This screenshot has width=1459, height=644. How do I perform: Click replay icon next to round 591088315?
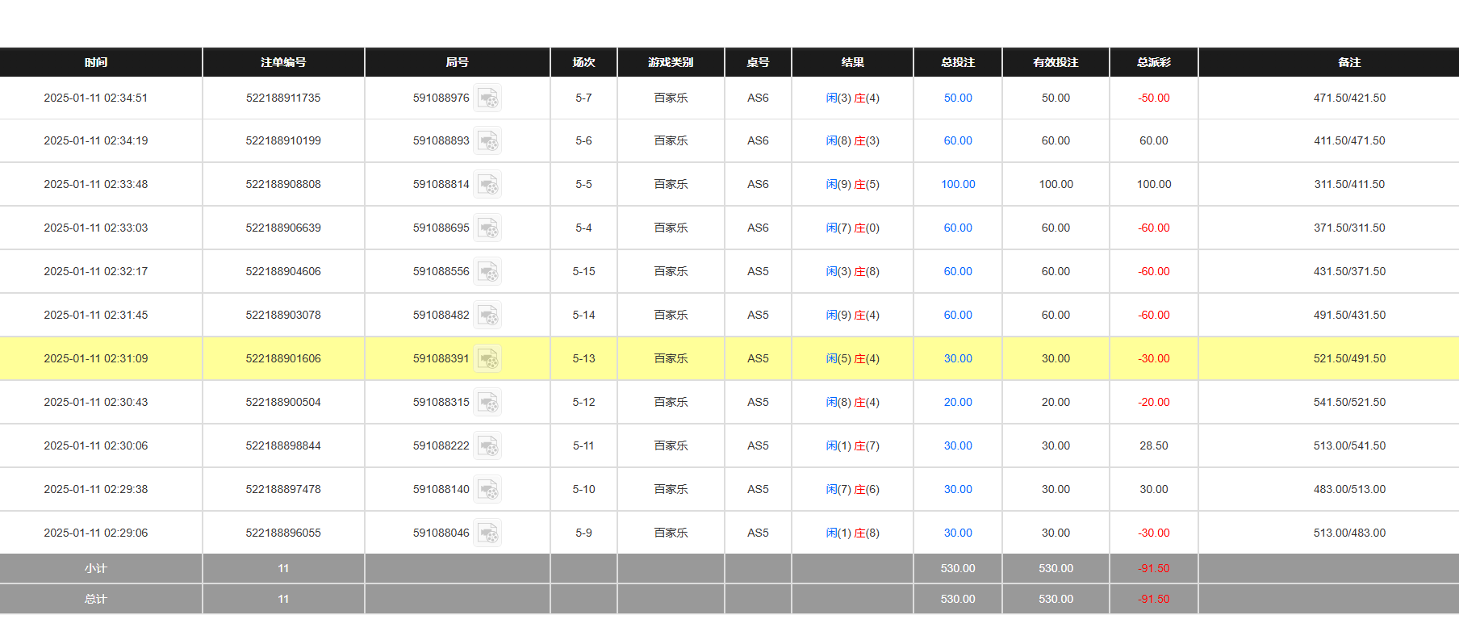point(487,403)
